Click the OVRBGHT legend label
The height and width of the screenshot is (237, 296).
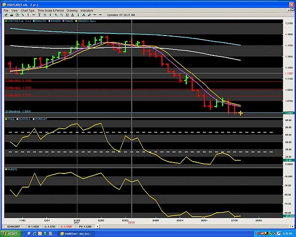[41, 119]
